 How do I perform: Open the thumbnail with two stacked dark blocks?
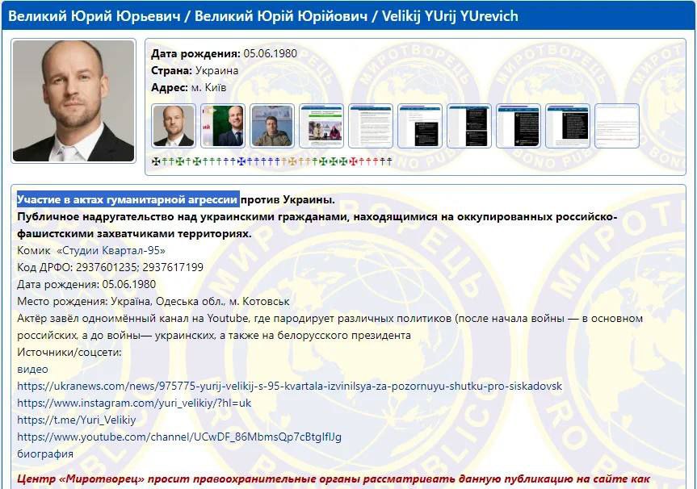coord(469,126)
